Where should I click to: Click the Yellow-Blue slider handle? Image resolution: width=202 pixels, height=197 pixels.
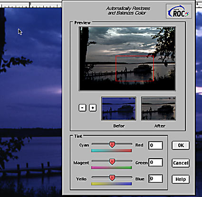coord(112,178)
